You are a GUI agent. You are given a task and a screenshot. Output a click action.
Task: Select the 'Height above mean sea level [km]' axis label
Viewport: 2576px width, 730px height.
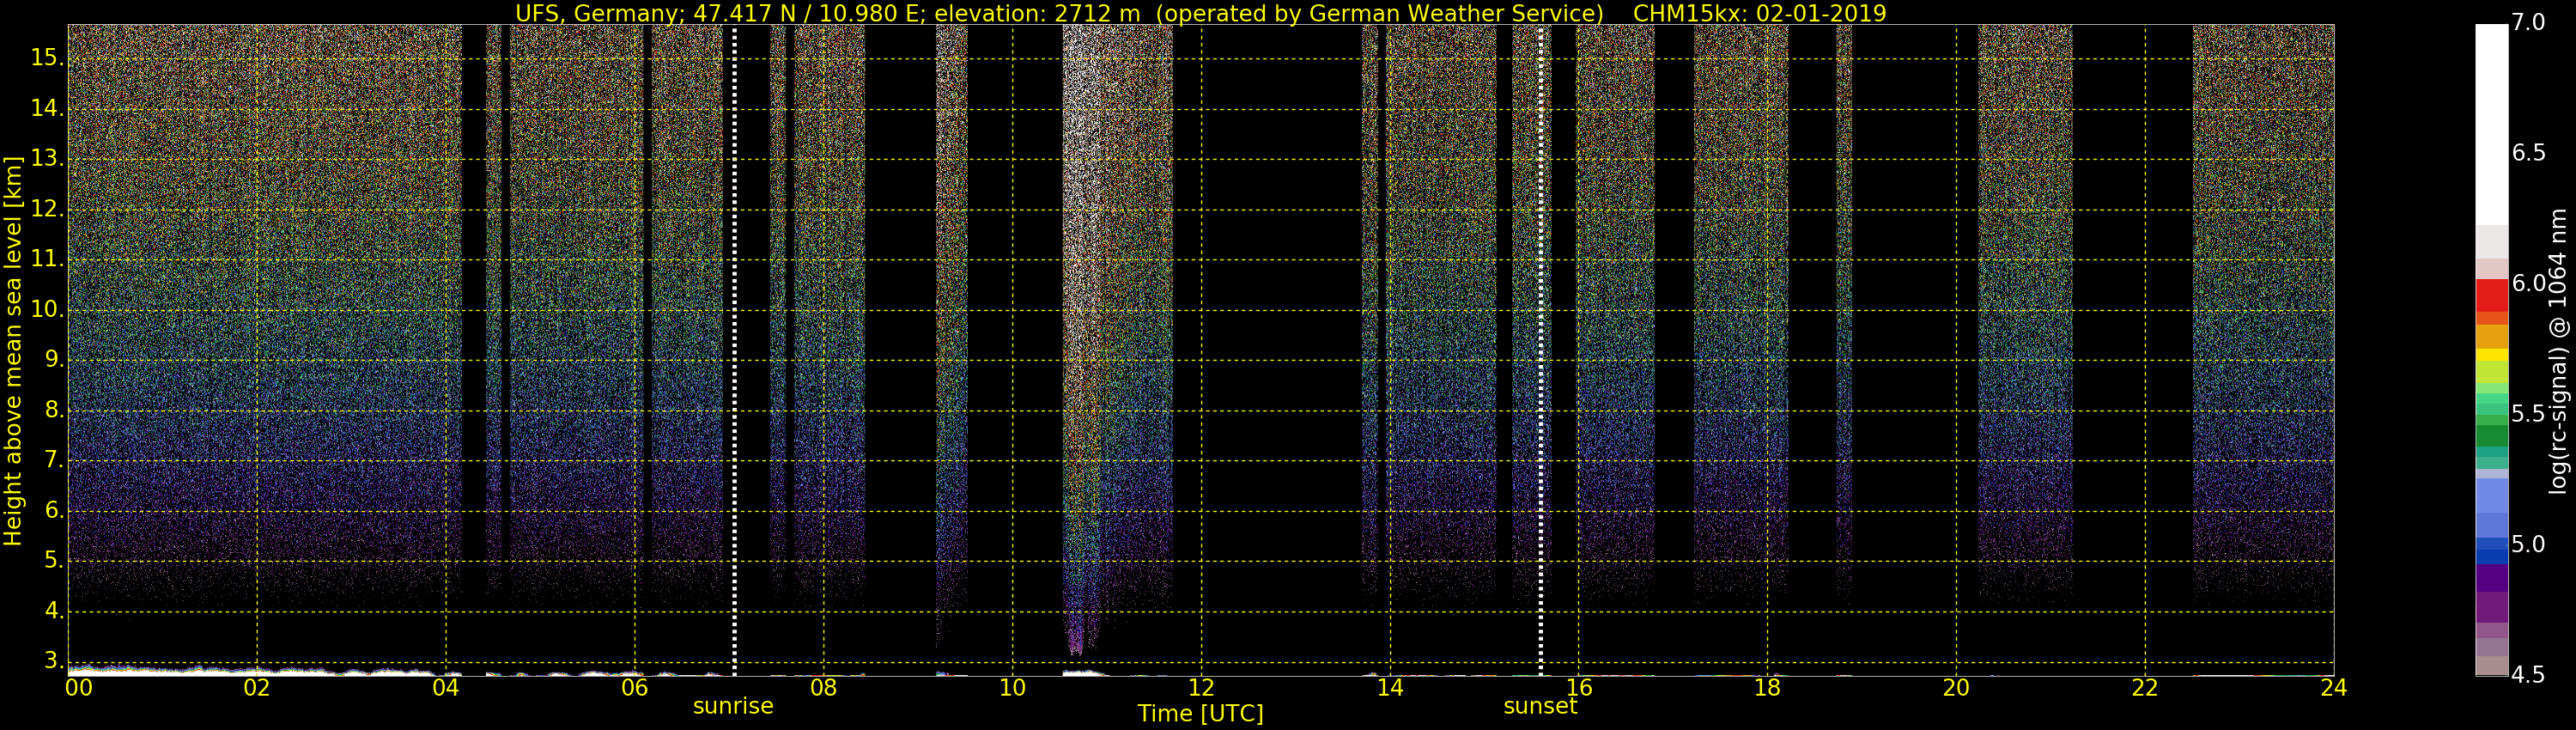point(13,351)
